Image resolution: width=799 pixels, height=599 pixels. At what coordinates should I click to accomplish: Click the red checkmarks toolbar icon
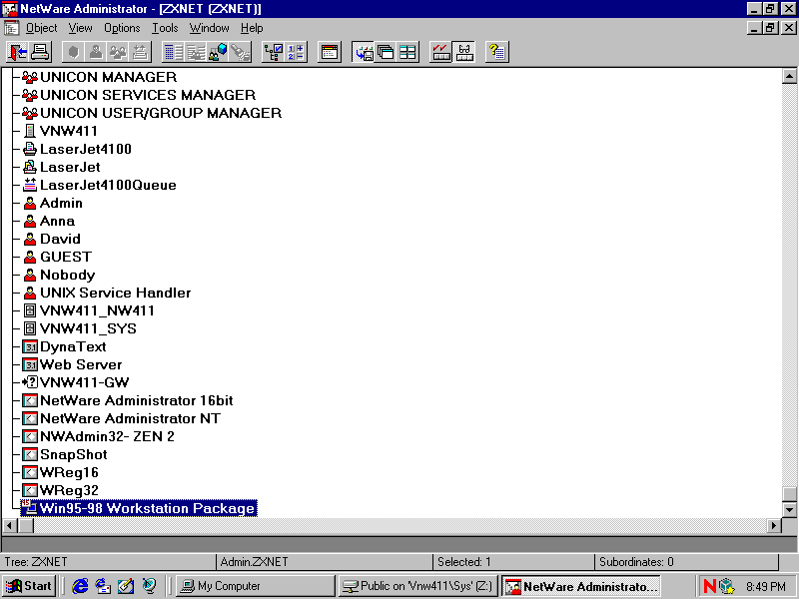click(441, 52)
